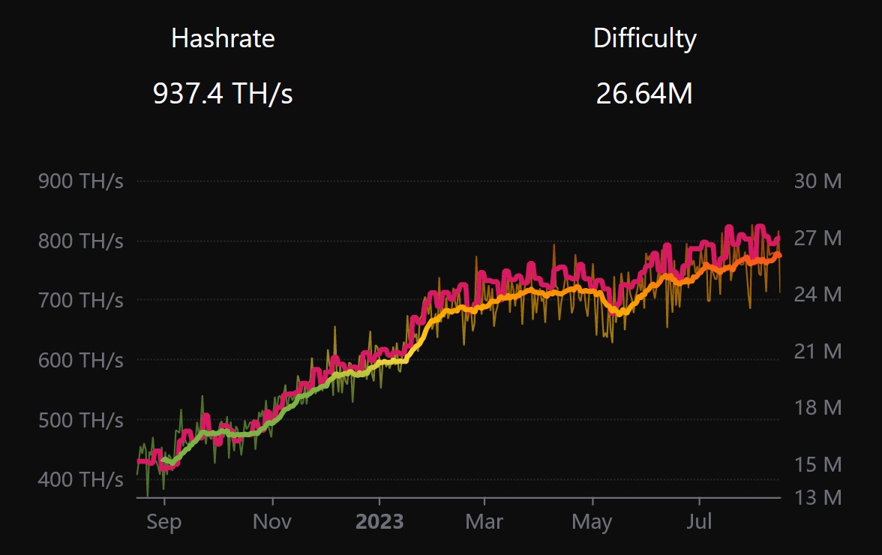
Task: Click the Nov label on time axis
Action: point(272,521)
